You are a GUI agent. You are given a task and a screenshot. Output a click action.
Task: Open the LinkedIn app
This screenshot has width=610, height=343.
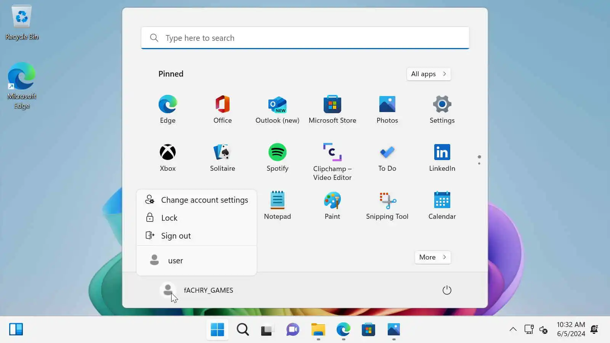[442, 158]
